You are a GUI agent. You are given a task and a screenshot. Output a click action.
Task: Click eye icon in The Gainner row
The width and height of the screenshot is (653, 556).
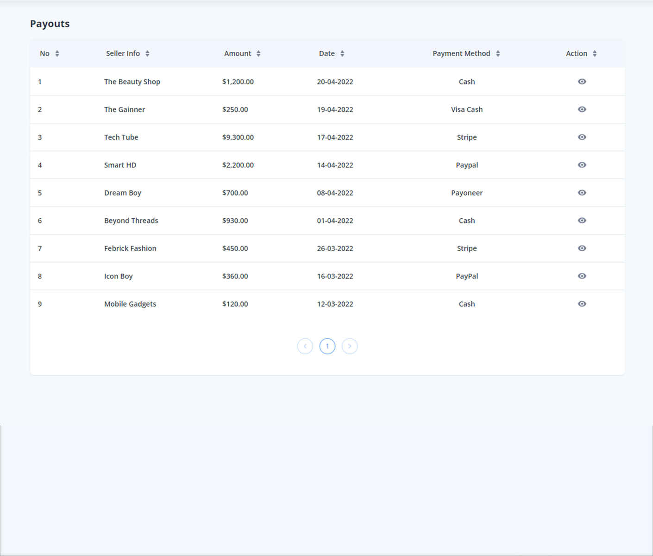click(582, 109)
